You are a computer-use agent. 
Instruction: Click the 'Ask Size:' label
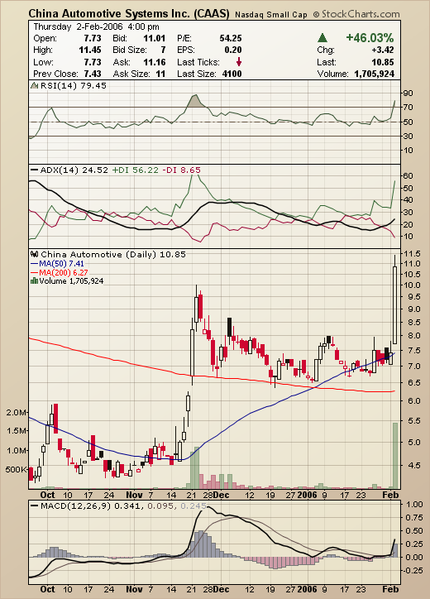[131, 74]
